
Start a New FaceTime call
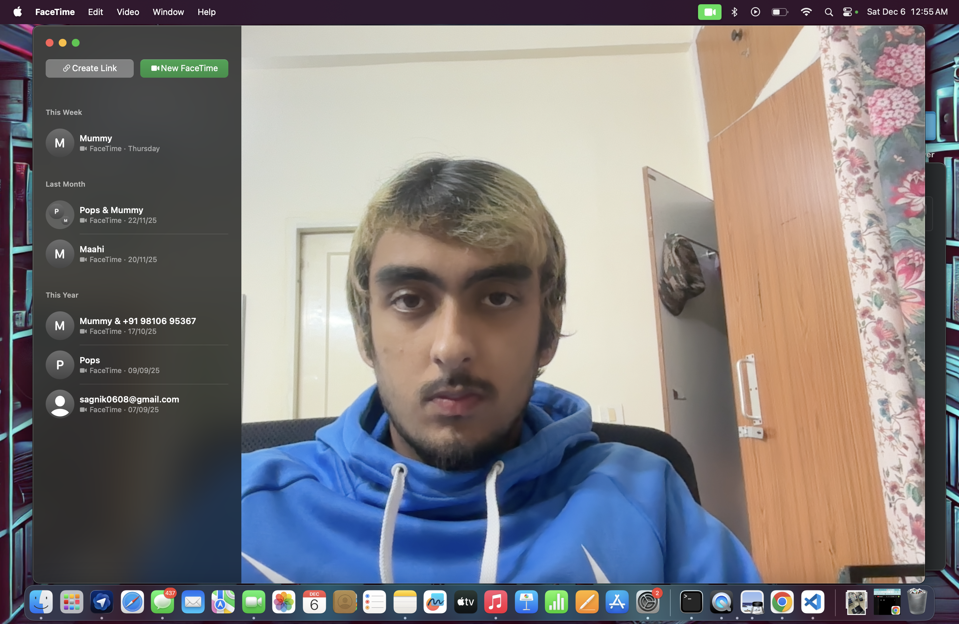pos(184,68)
